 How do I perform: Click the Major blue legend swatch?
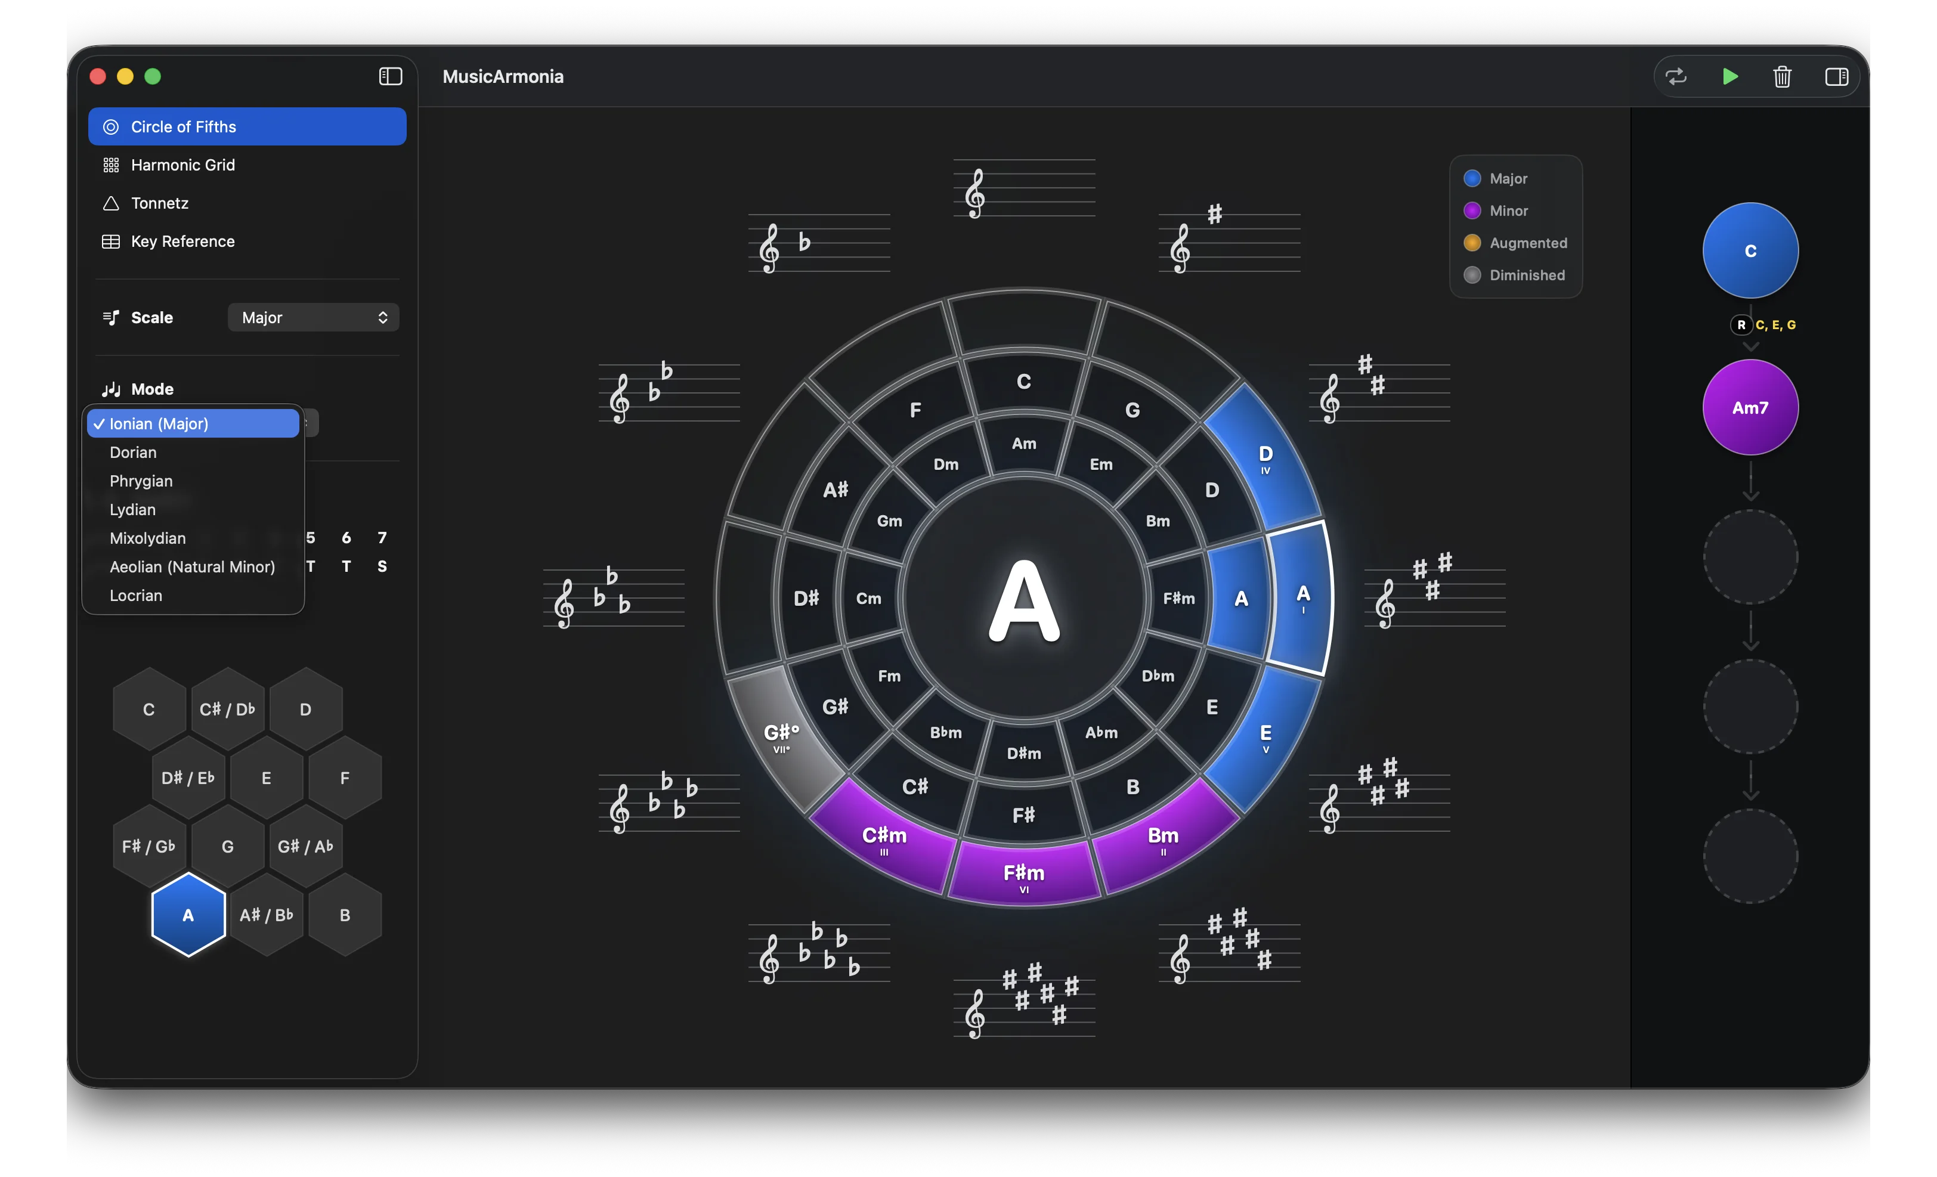[x=1472, y=178]
